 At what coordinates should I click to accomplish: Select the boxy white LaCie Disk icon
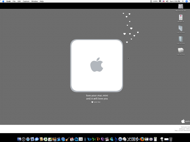(181, 50)
